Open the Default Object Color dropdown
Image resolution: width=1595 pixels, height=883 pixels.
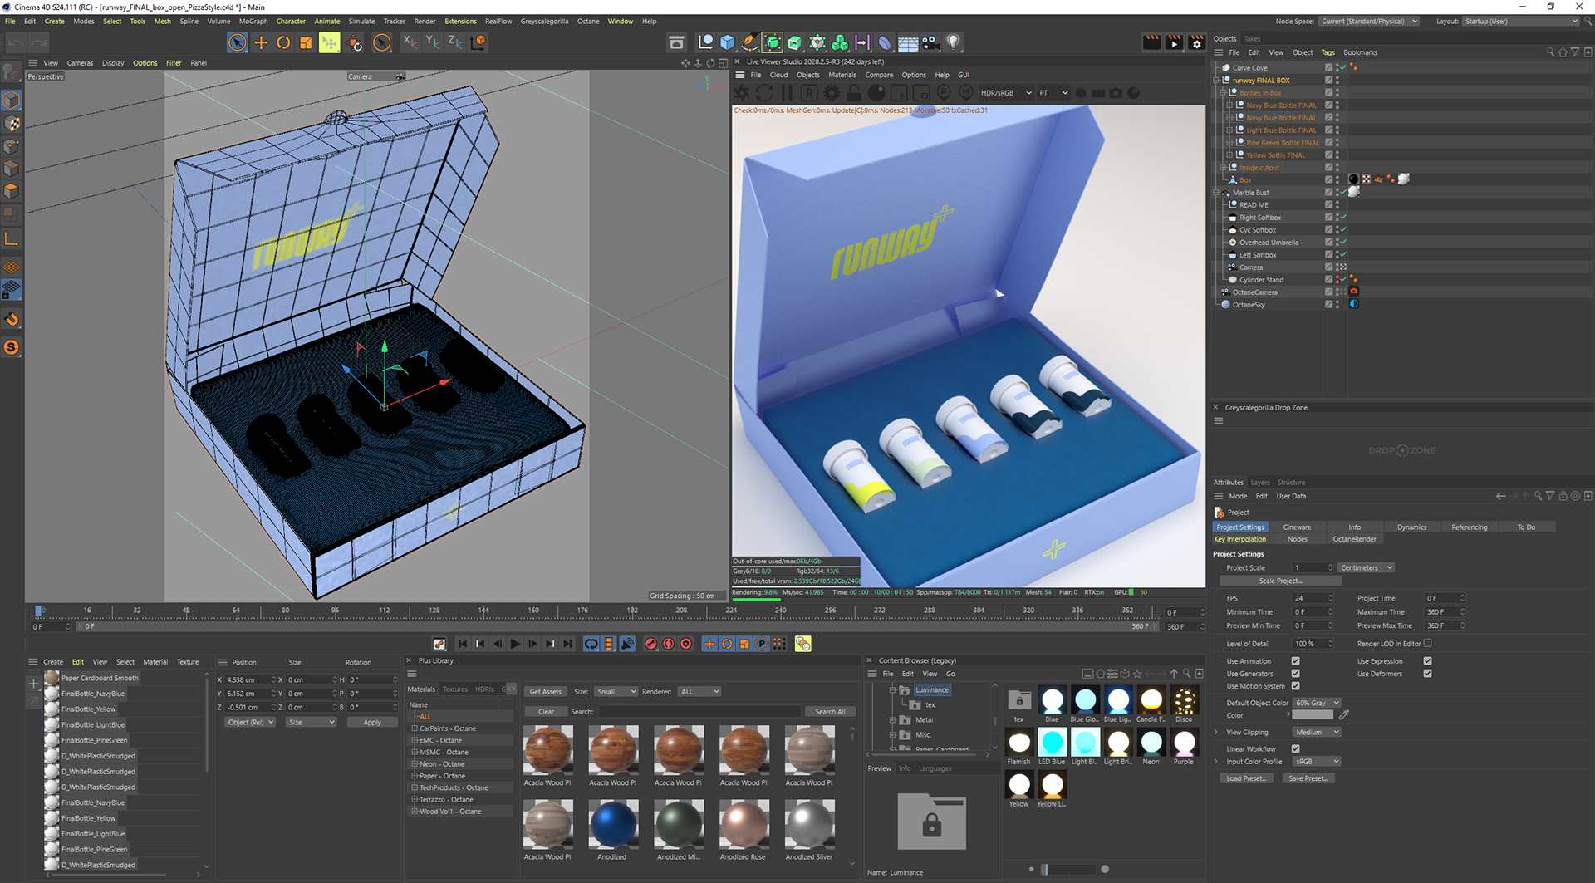tap(1317, 703)
